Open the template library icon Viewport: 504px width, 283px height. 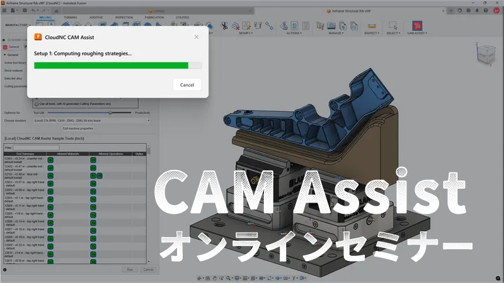pyautogui.click(x=354, y=26)
